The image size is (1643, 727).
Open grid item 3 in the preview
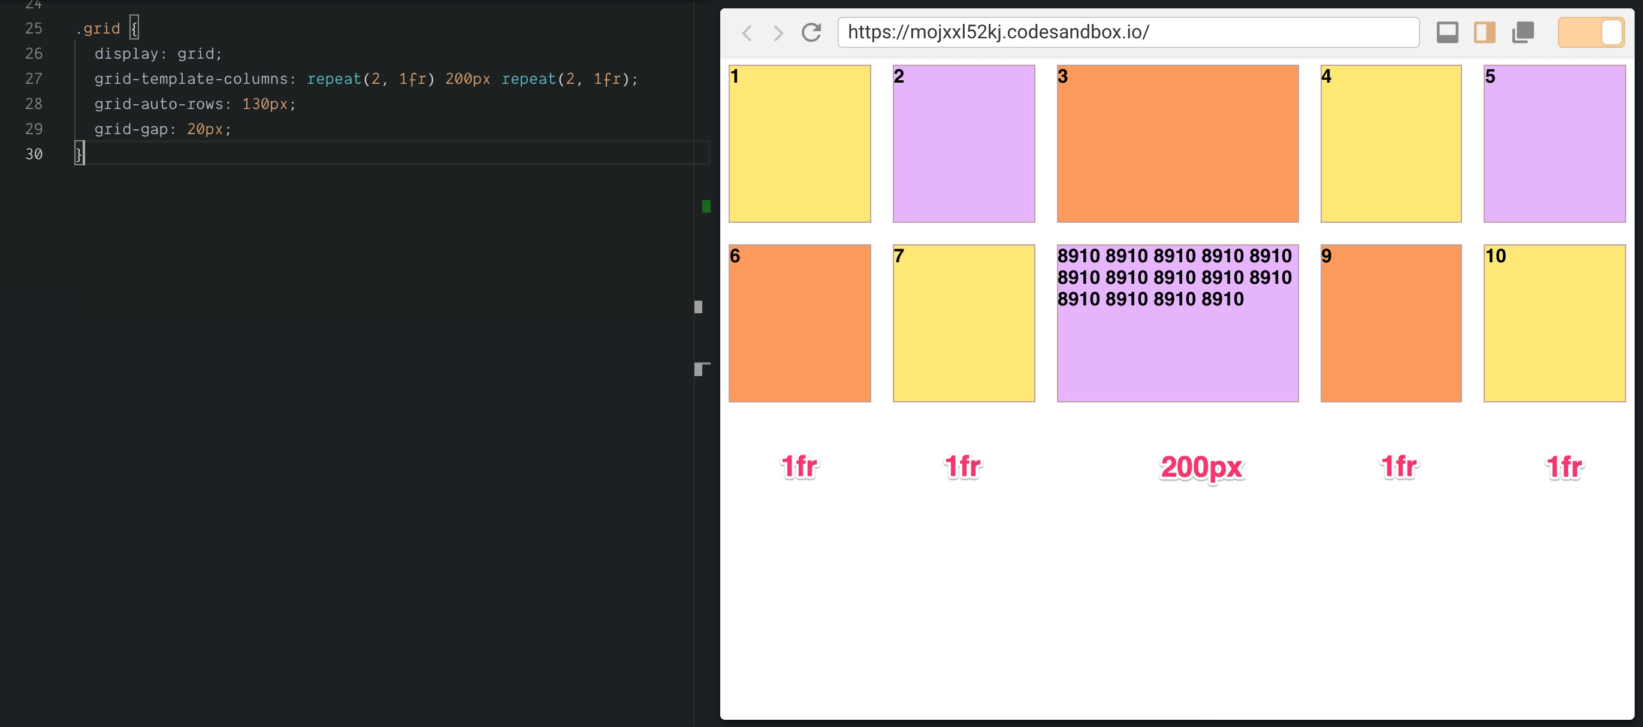coord(1177,143)
